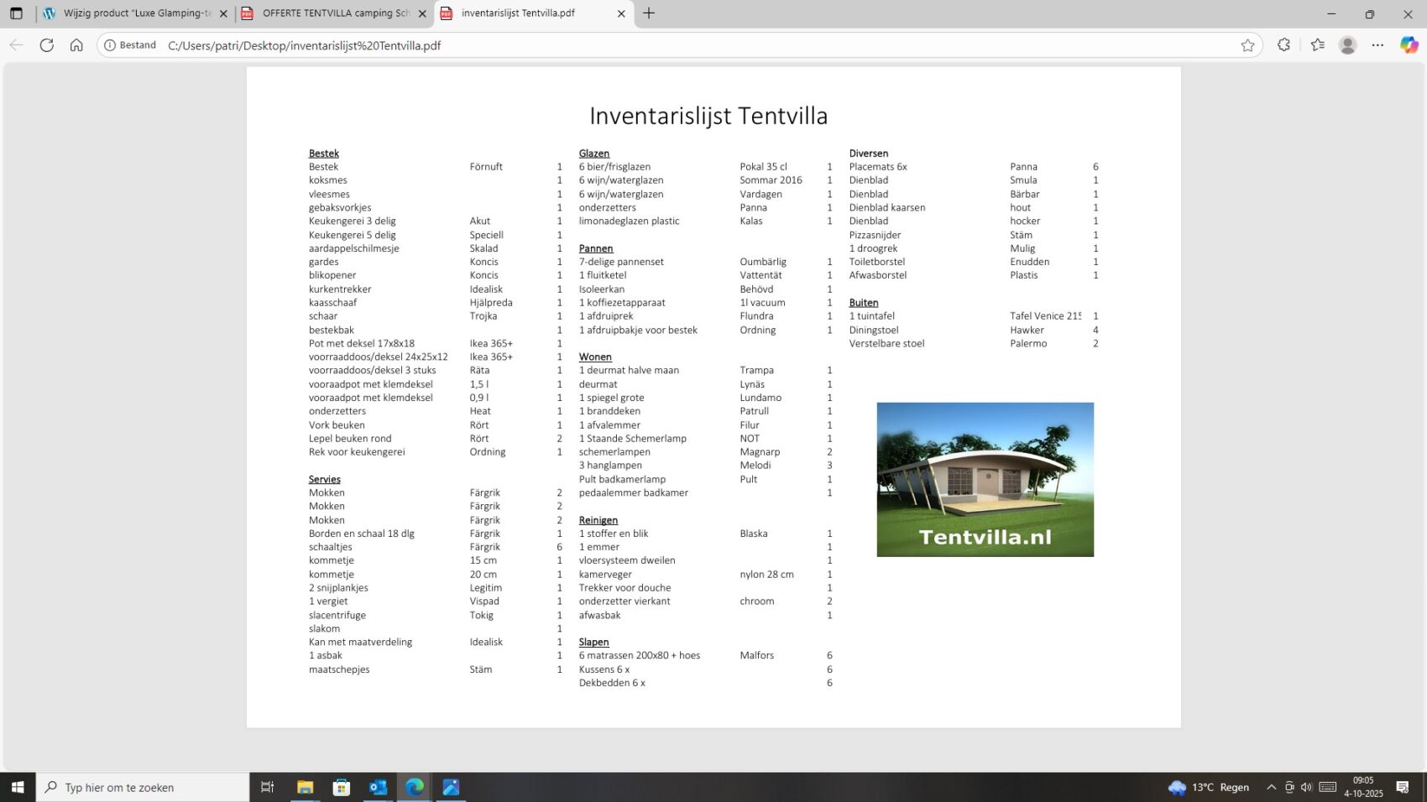Go to the browser home page
The height and width of the screenshot is (802, 1427).
(x=76, y=45)
